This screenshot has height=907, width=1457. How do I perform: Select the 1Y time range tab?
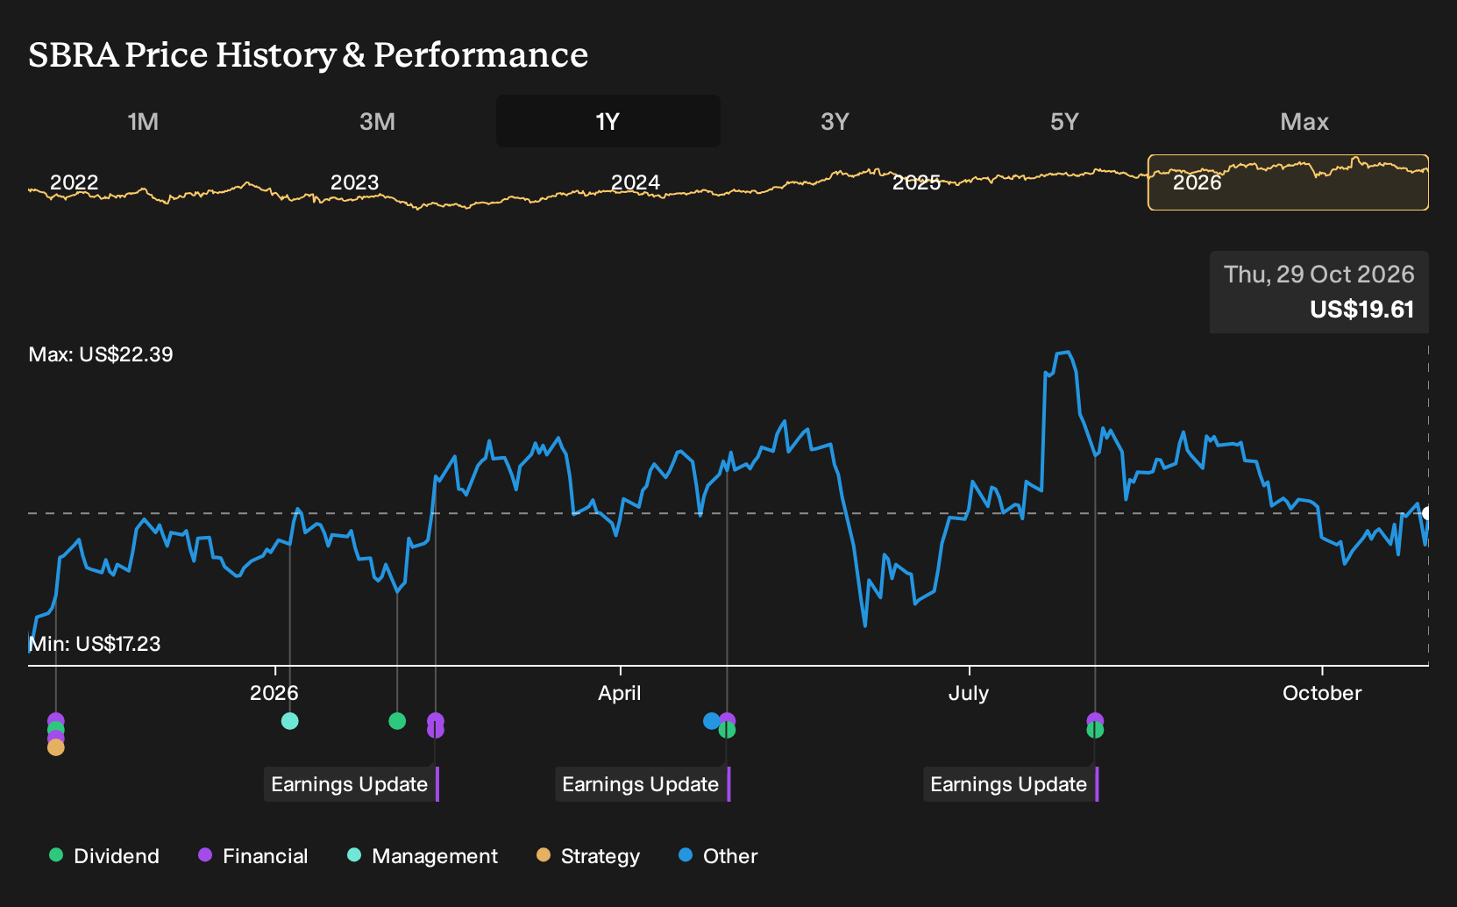tap(608, 121)
